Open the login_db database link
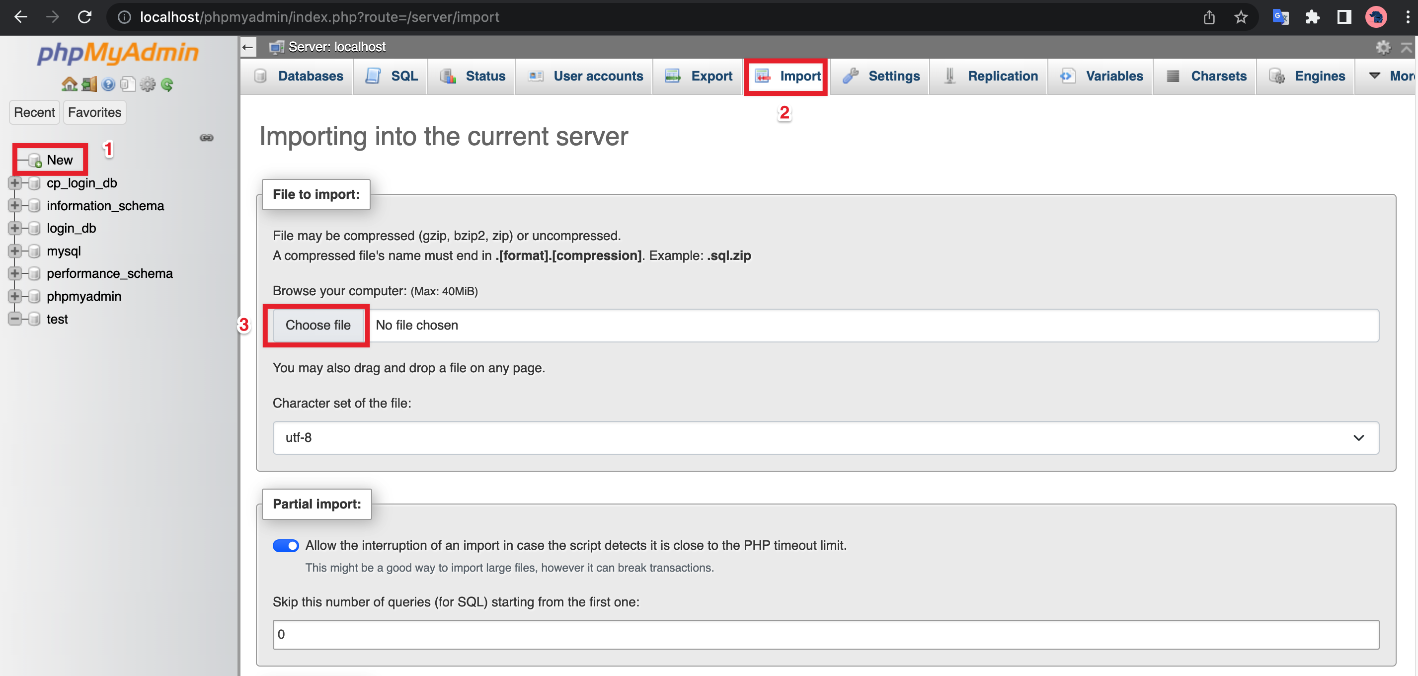This screenshot has height=676, width=1418. 72,228
